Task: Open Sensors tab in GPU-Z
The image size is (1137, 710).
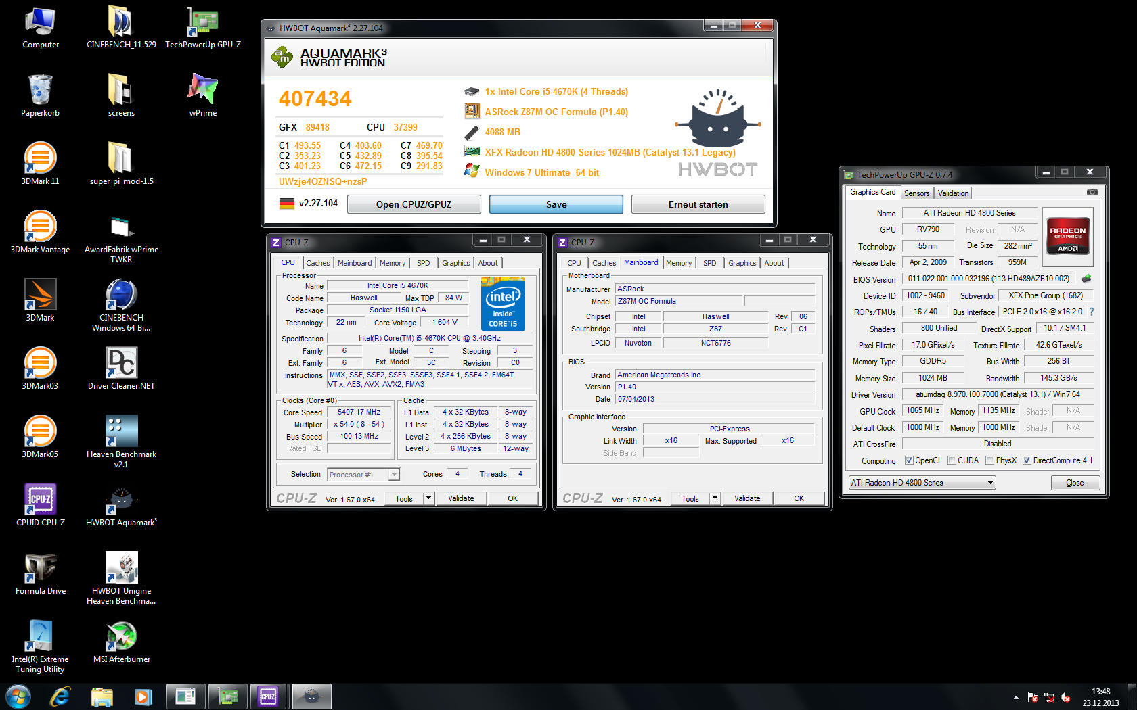Action: coord(916,193)
